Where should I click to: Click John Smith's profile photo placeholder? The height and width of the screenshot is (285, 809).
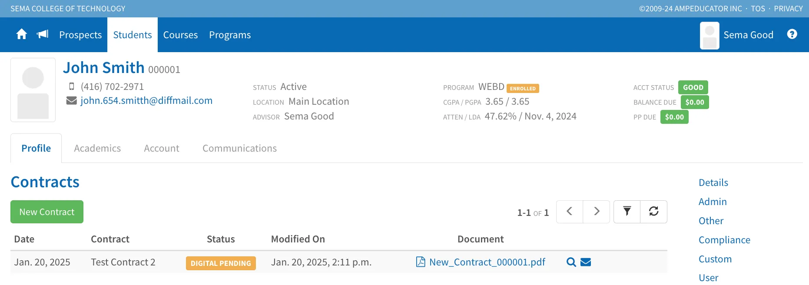(x=33, y=90)
